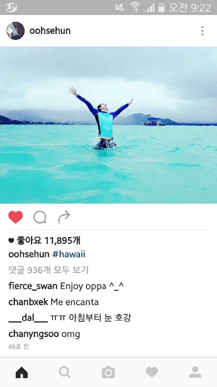Screen dimensions: 217x387
Task: View all 936 comments
Action: tap(49, 270)
